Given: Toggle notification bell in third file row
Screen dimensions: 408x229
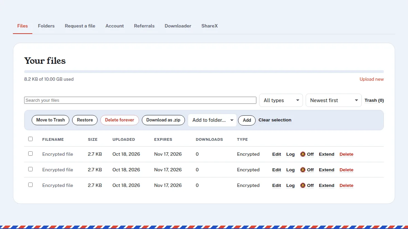Looking at the screenshot, I should (307, 185).
